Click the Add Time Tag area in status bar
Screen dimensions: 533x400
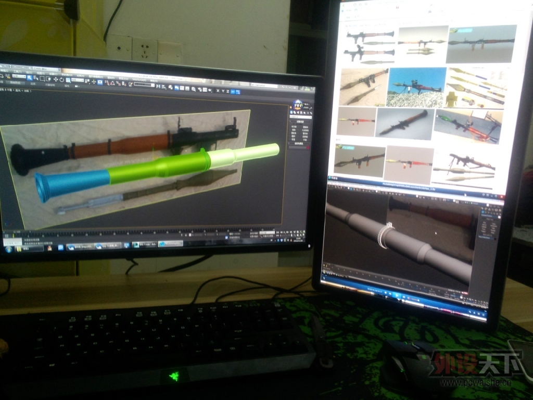coord(235,237)
